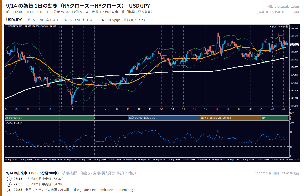The image size is (304, 196).
Task: Click the 154.720 price axis label
Action: 294,59
